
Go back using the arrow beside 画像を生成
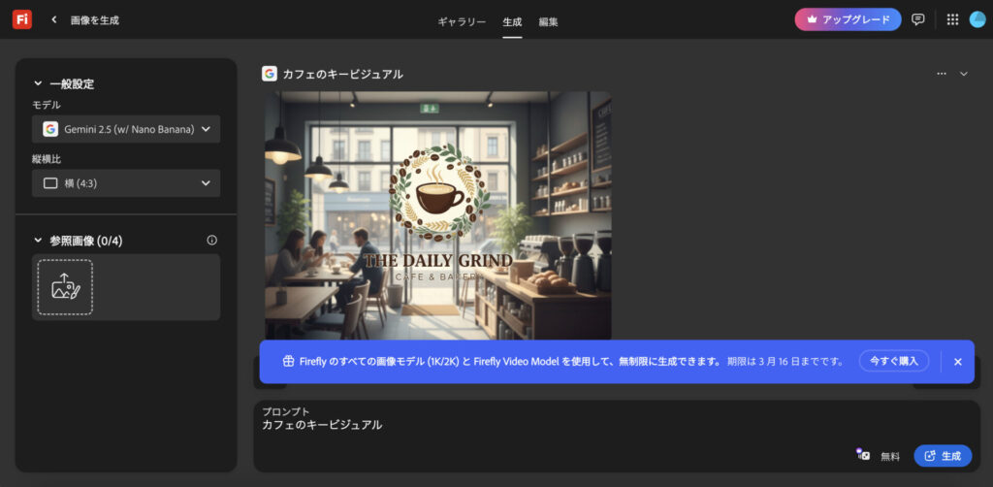click(x=54, y=19)
